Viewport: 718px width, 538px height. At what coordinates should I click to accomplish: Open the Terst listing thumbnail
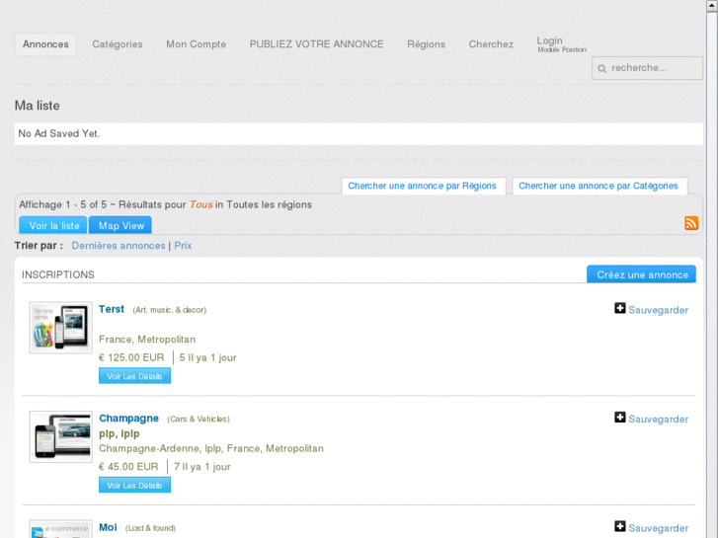click(61, 328)
